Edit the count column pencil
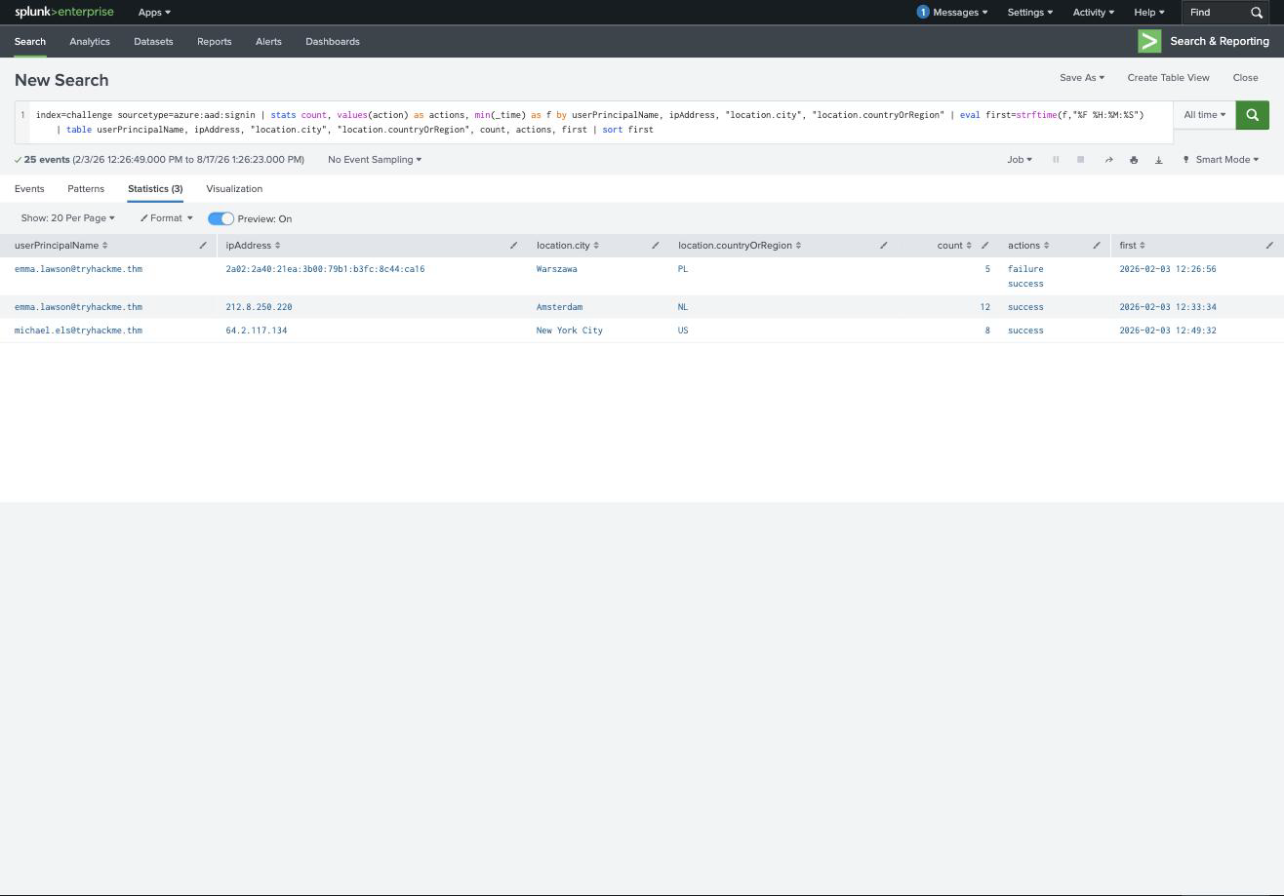Screen dimensions: 1284x896 coord(984,246)
